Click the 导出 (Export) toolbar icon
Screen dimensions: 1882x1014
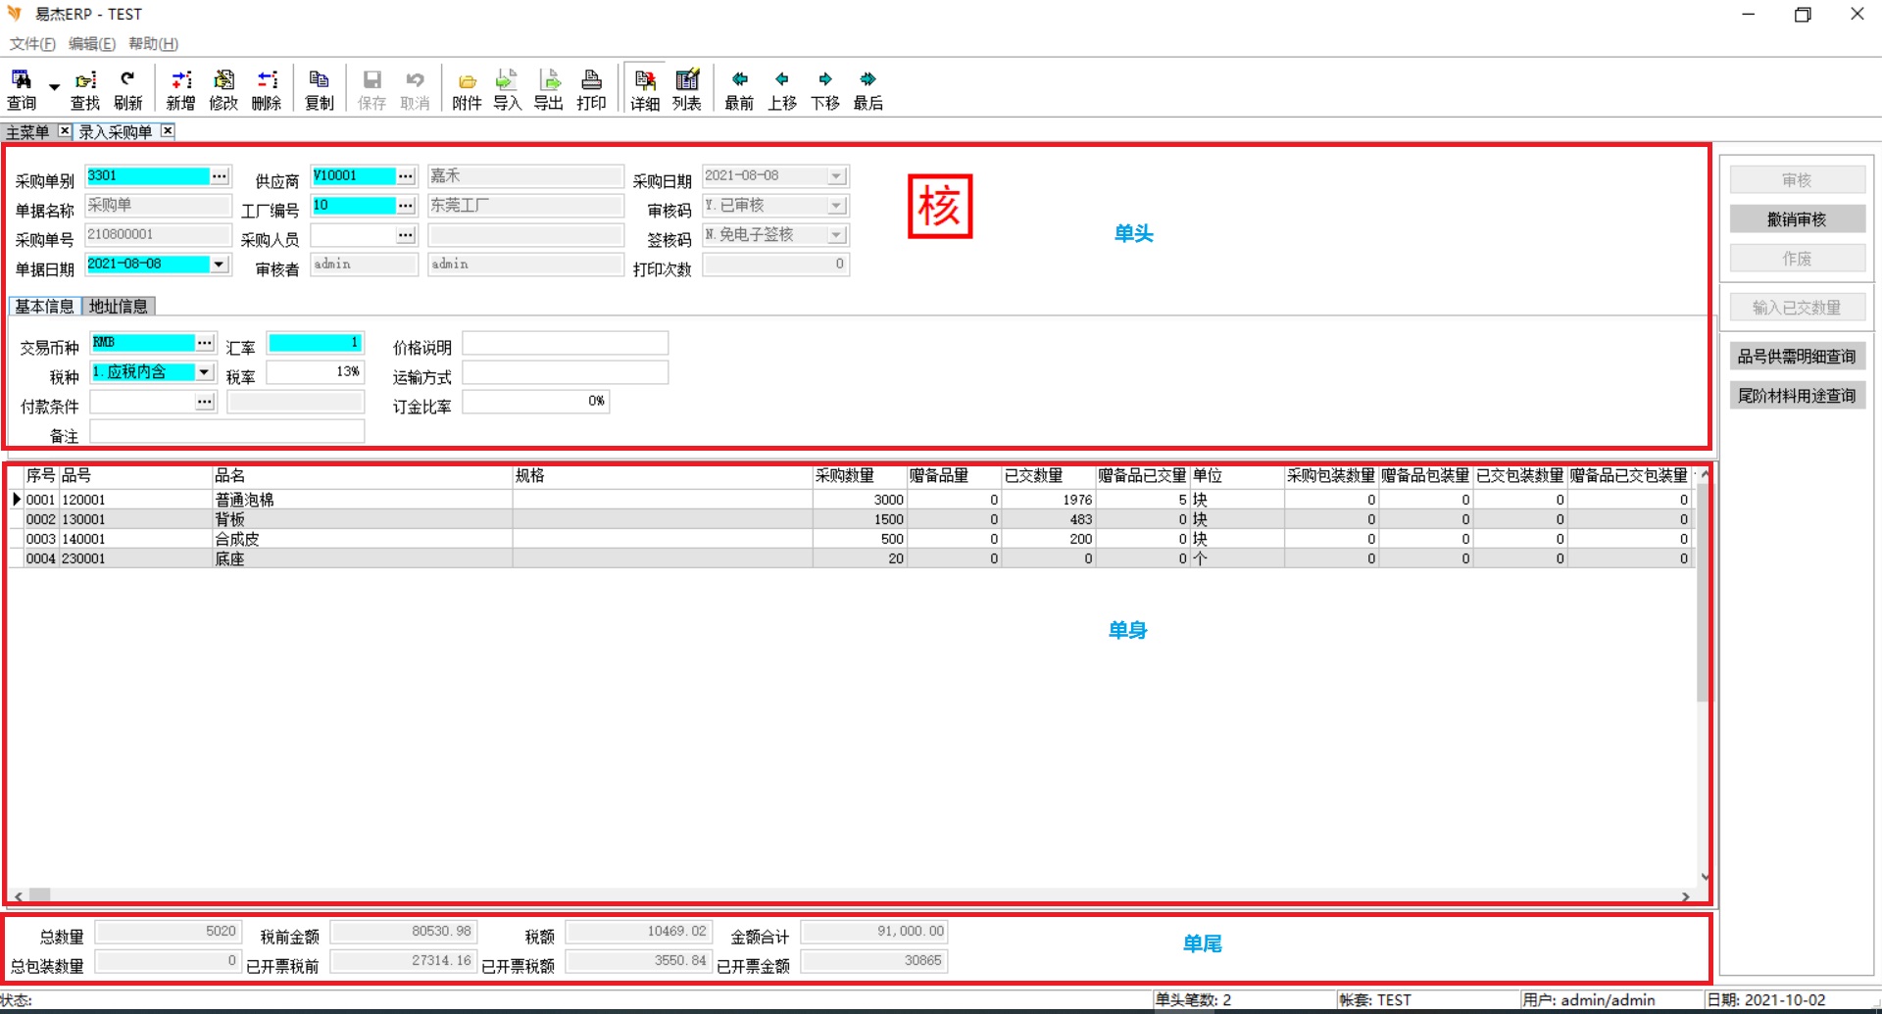tap(549, 89)
